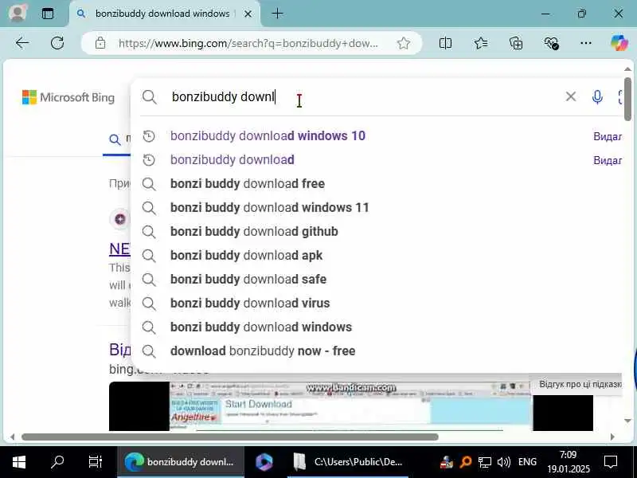
Task: Go back to the previous page
Action: coord(22,43)
